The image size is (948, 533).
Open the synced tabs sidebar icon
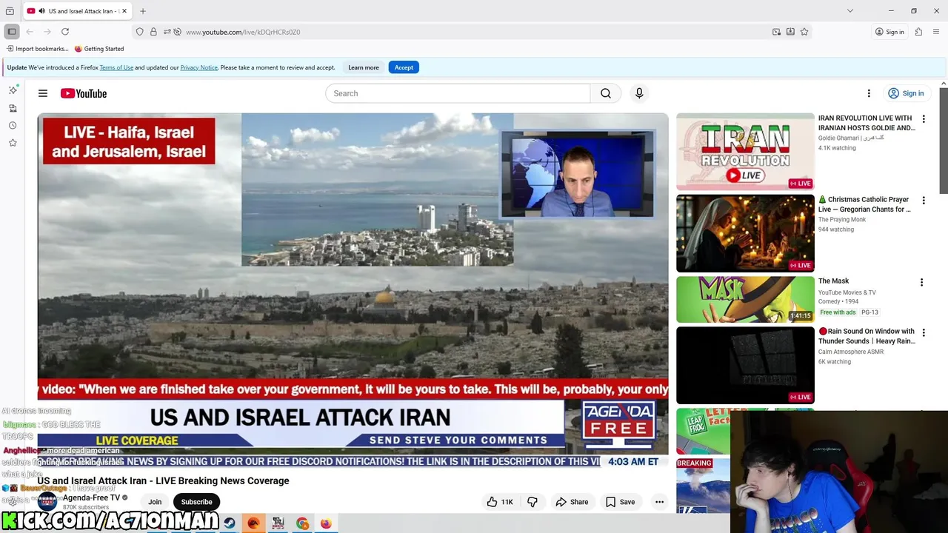[13, 108]
